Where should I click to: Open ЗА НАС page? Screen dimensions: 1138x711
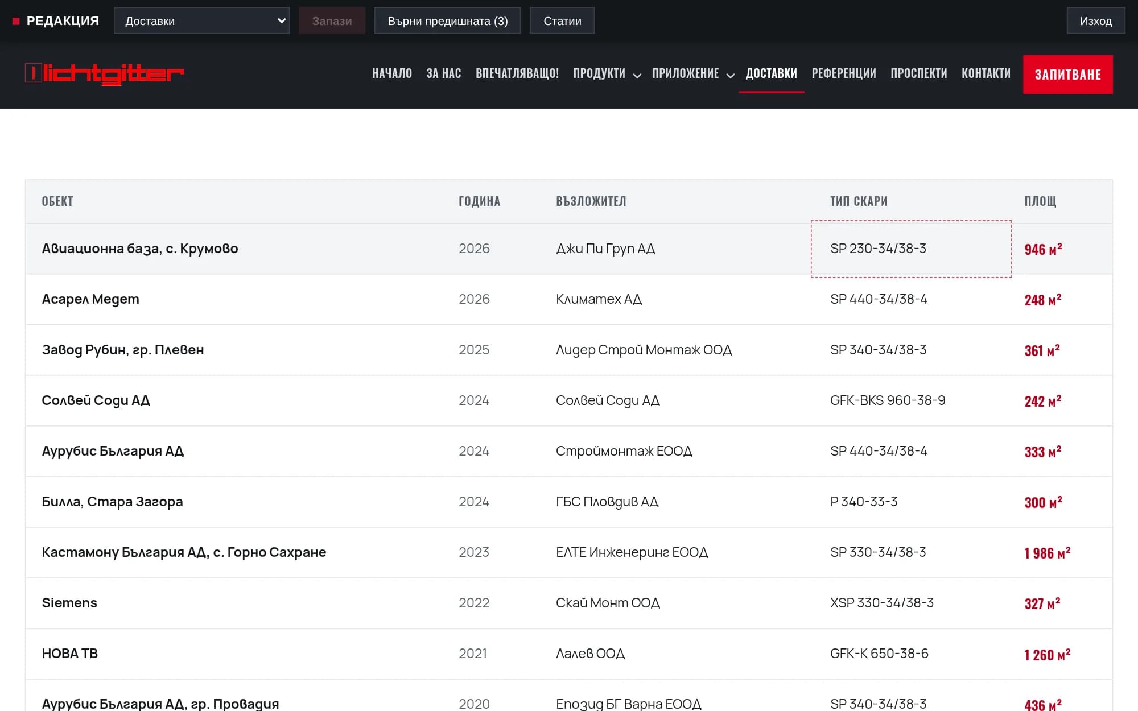444,74
